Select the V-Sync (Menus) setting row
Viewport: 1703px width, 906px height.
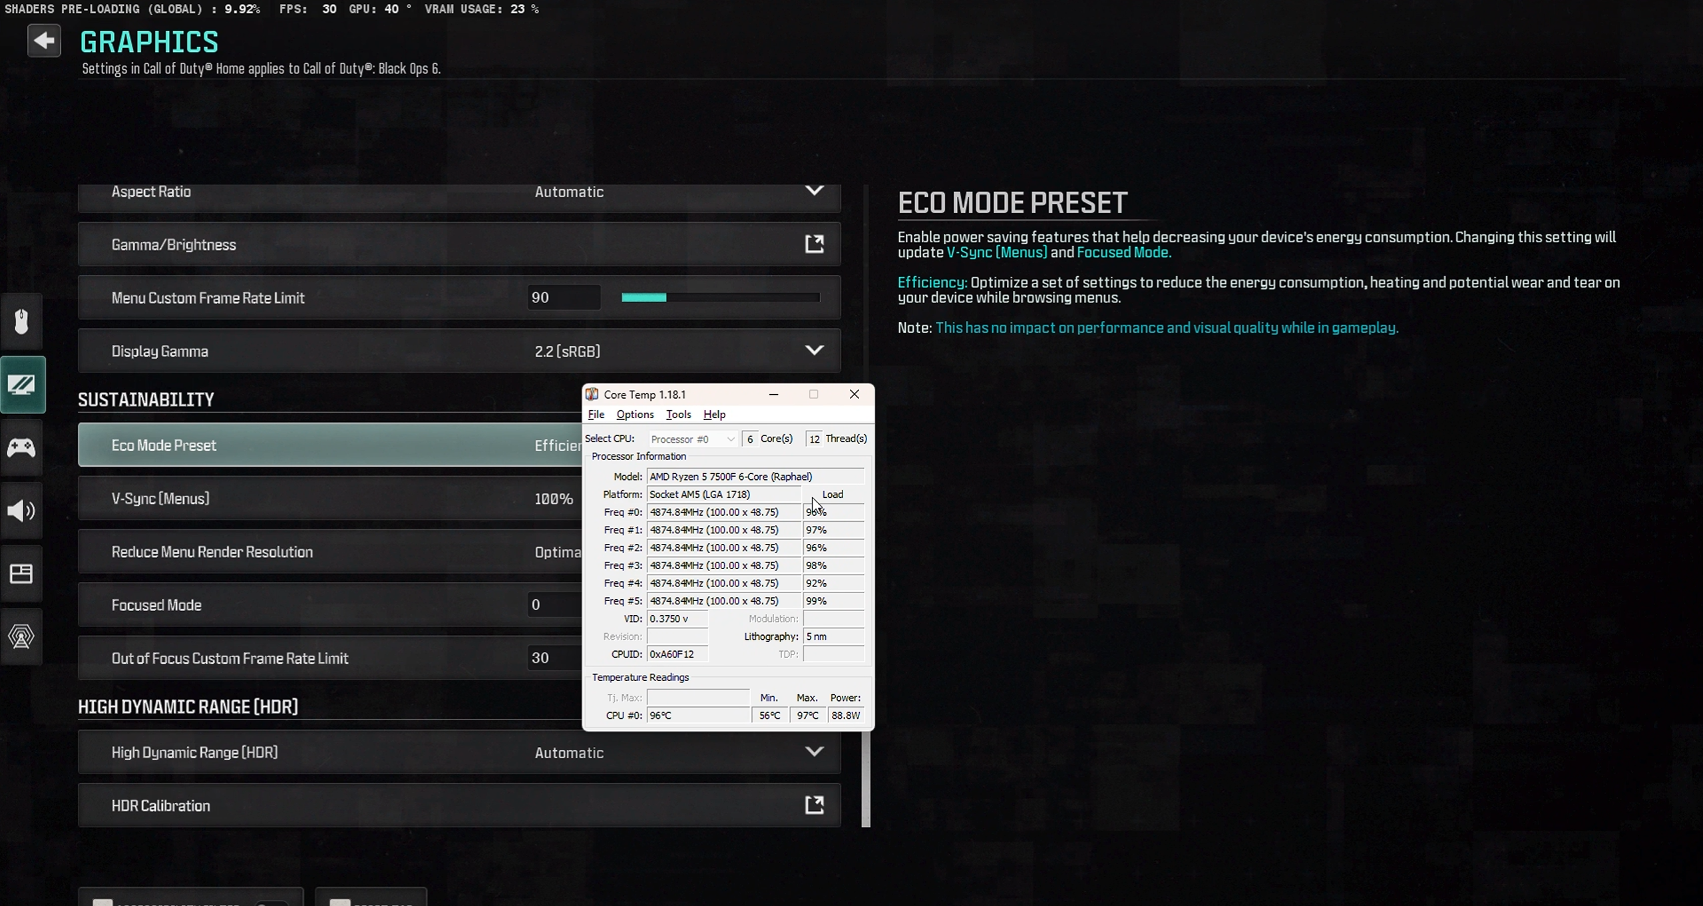pos(329,498)
